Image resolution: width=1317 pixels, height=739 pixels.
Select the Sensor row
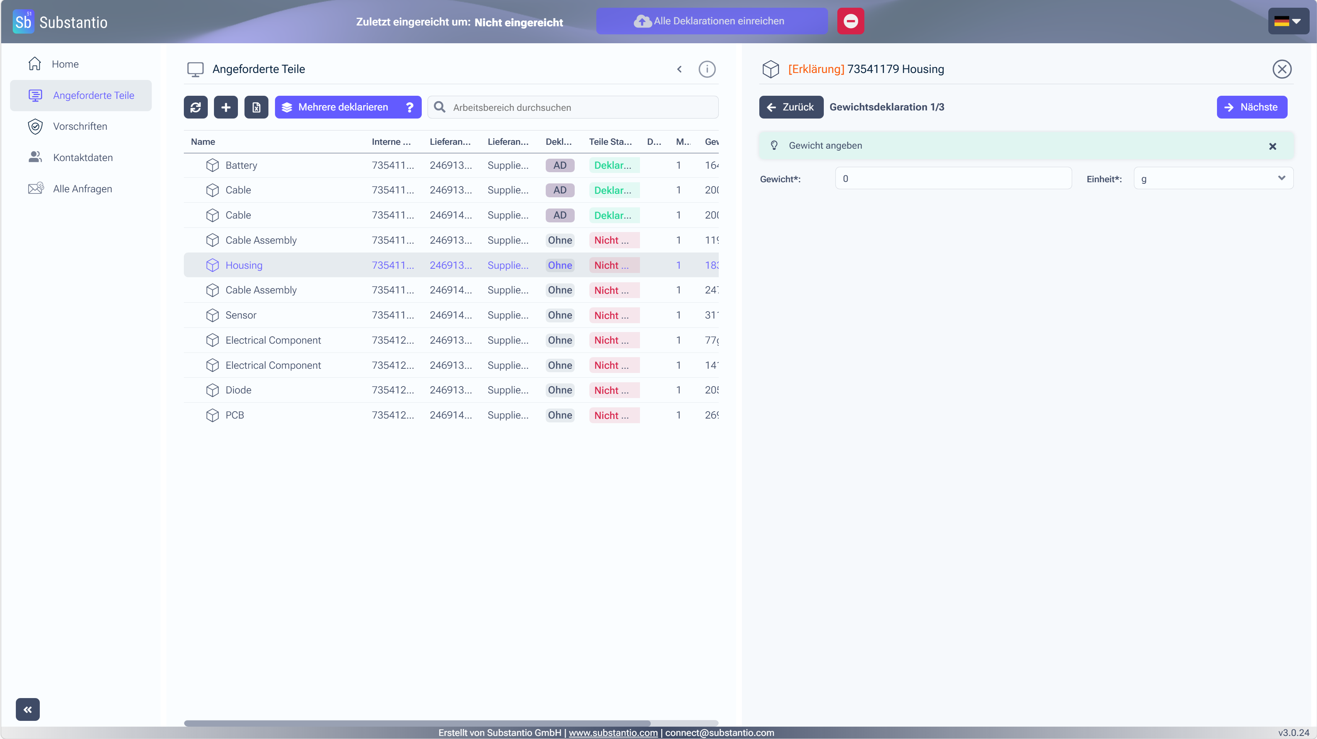(451, 315)
